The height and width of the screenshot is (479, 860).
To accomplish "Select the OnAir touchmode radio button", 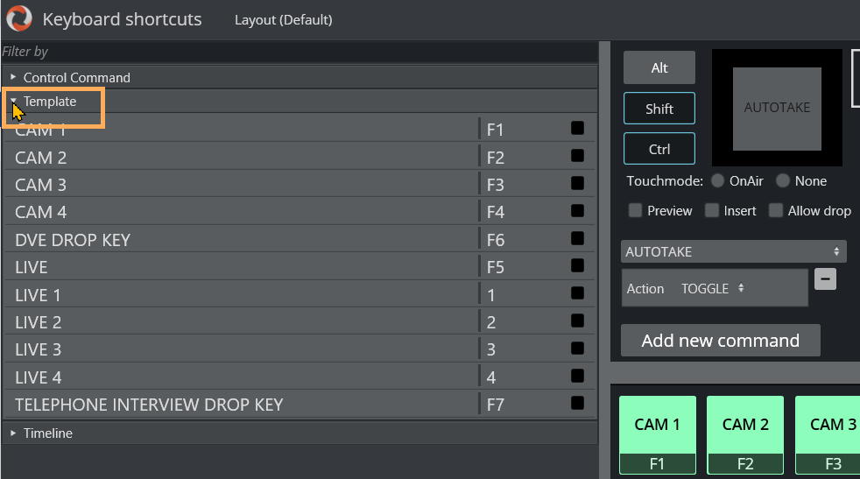I will point(718,181).
